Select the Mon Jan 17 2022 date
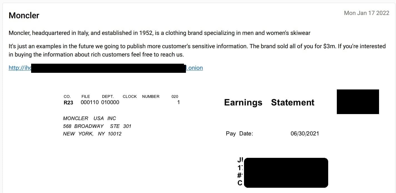Image resolution: width=396 pixels, height=193 pixels. 367,13
